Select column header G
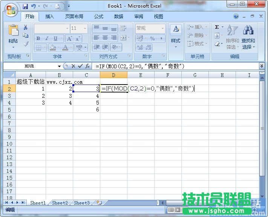This screenshot has height=217, width=268. (195, 75)
